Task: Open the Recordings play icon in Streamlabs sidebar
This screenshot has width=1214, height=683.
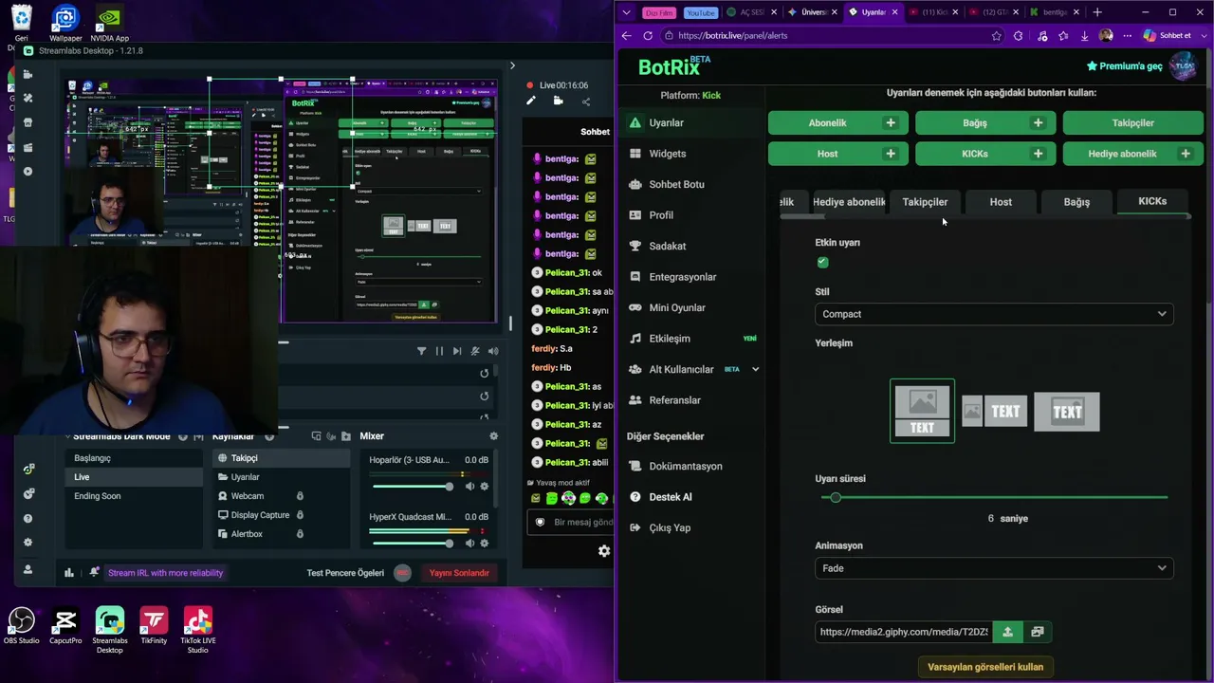Action: (28, 172)
